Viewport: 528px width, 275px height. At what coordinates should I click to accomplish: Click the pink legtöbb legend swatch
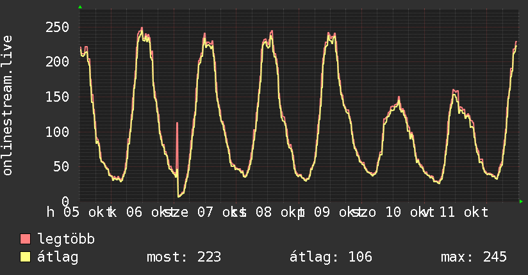pyautogui.click(x=25, y=239)
